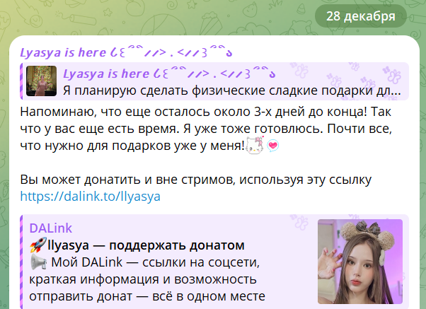The image size is (426, 309).
Task: Click the butterfly pattern in reply quote corner
Action: 391,75
